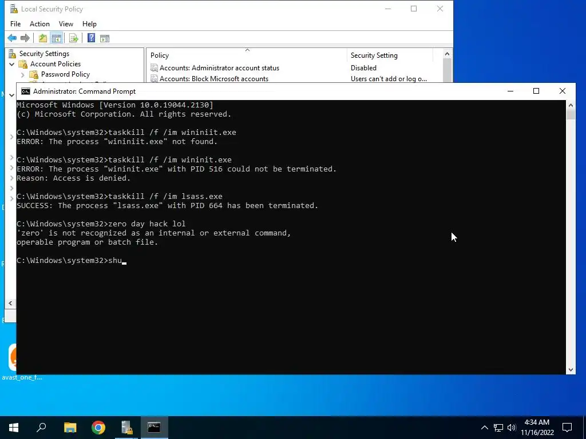Image resolution: width=586 pixels, height=439 pixels.
Task: Select the Security Settings tree label
Action: click(44, 54)
